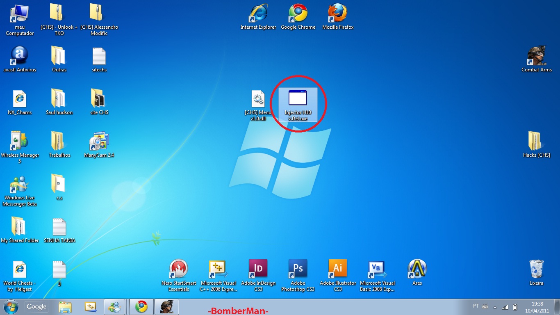Image resolution: width=560 pixels, height=315 pixels.
Task: Switch to Combat Arms in the taskbar
Action: tap(167, 306)
